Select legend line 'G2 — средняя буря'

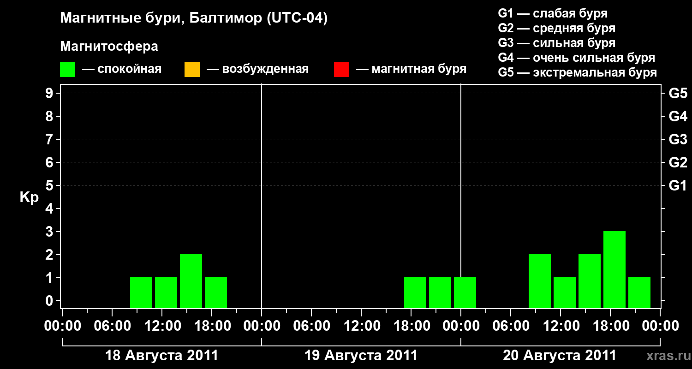point(556,28)
